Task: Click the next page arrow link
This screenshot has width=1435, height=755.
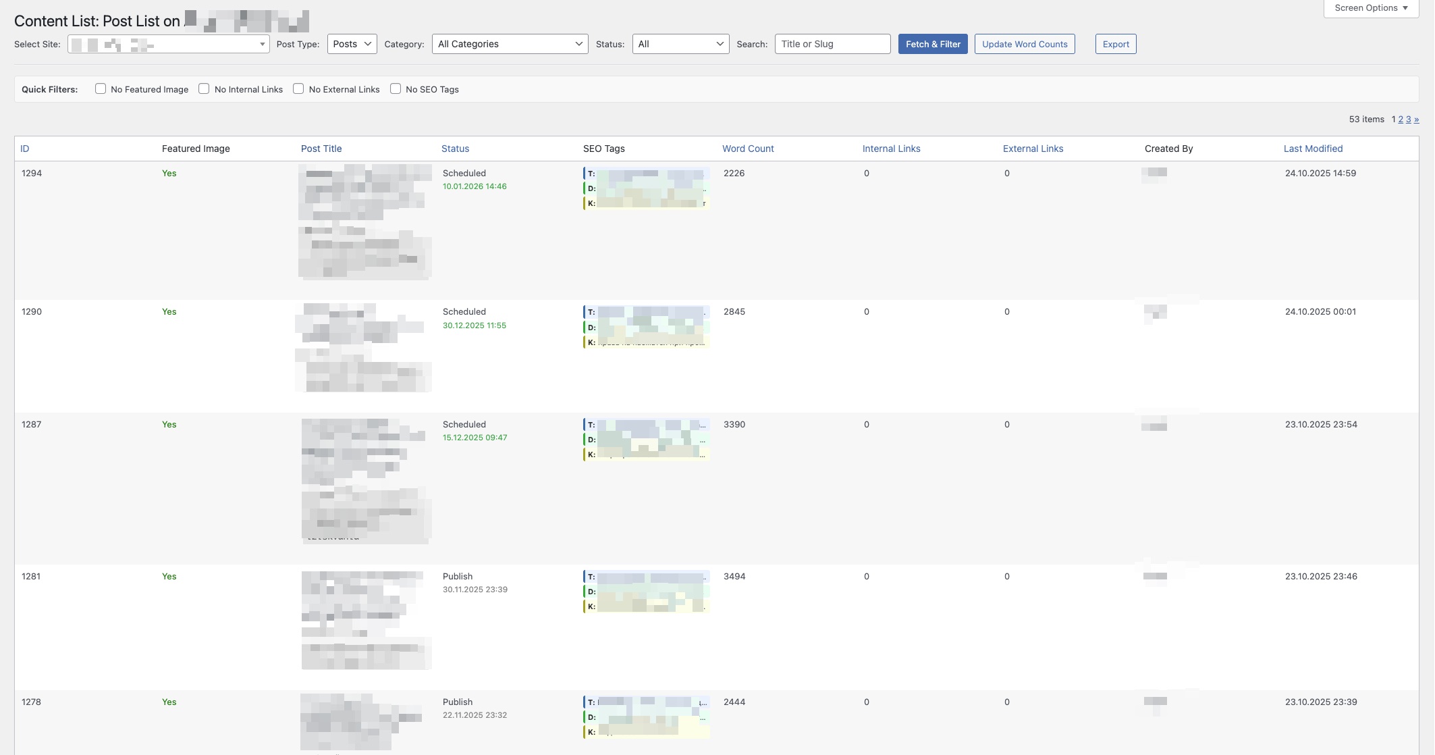Action: point(1416,120)
